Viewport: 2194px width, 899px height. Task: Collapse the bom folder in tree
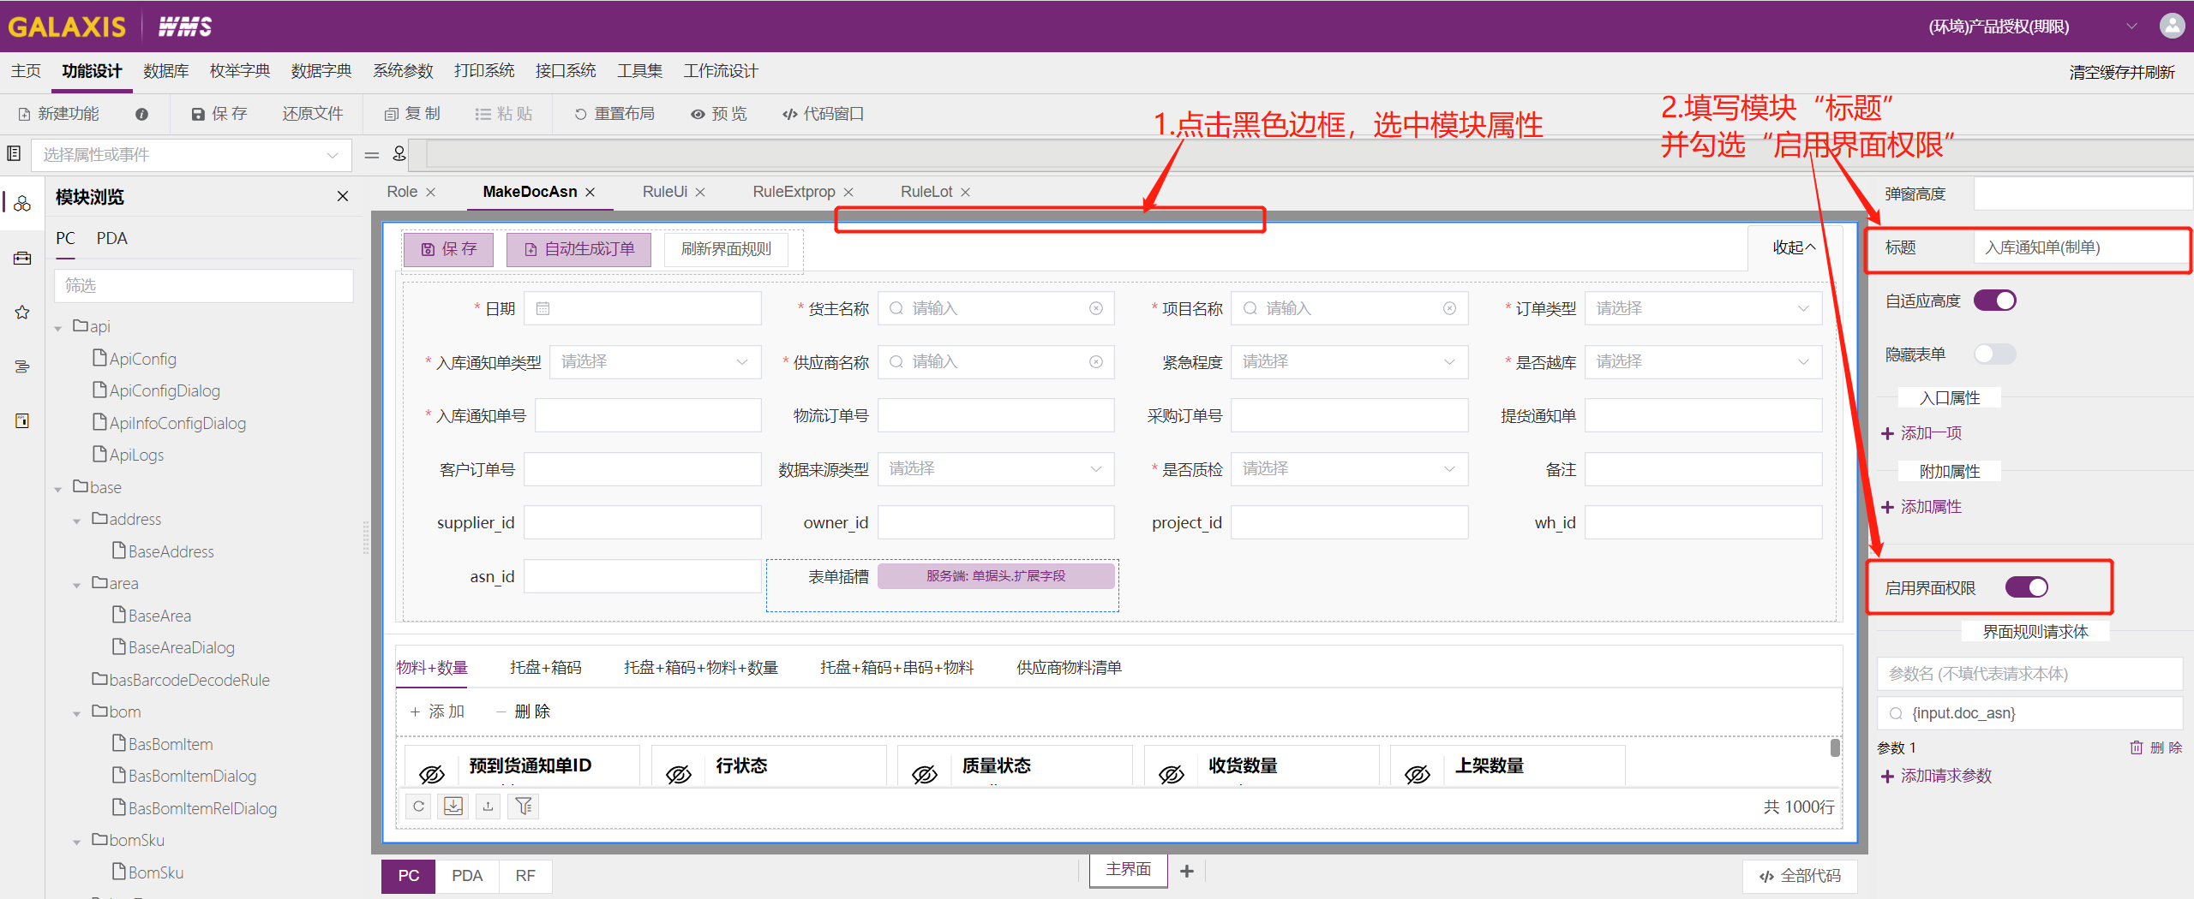(77, 713)
